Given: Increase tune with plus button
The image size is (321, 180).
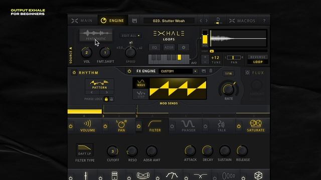Looking at the screenshot, I should (205, 57).
